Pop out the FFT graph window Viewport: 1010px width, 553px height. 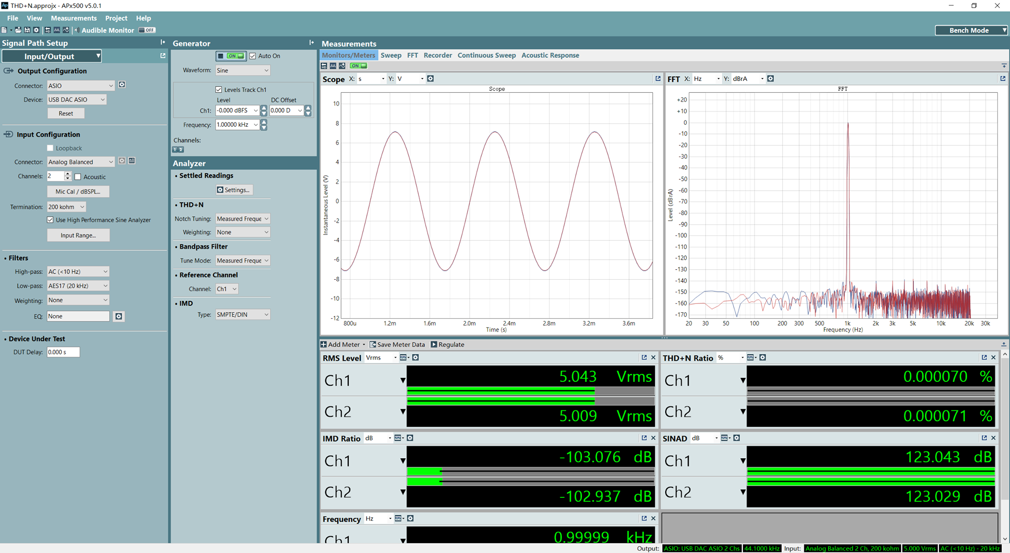click(x=1003, y=78)
